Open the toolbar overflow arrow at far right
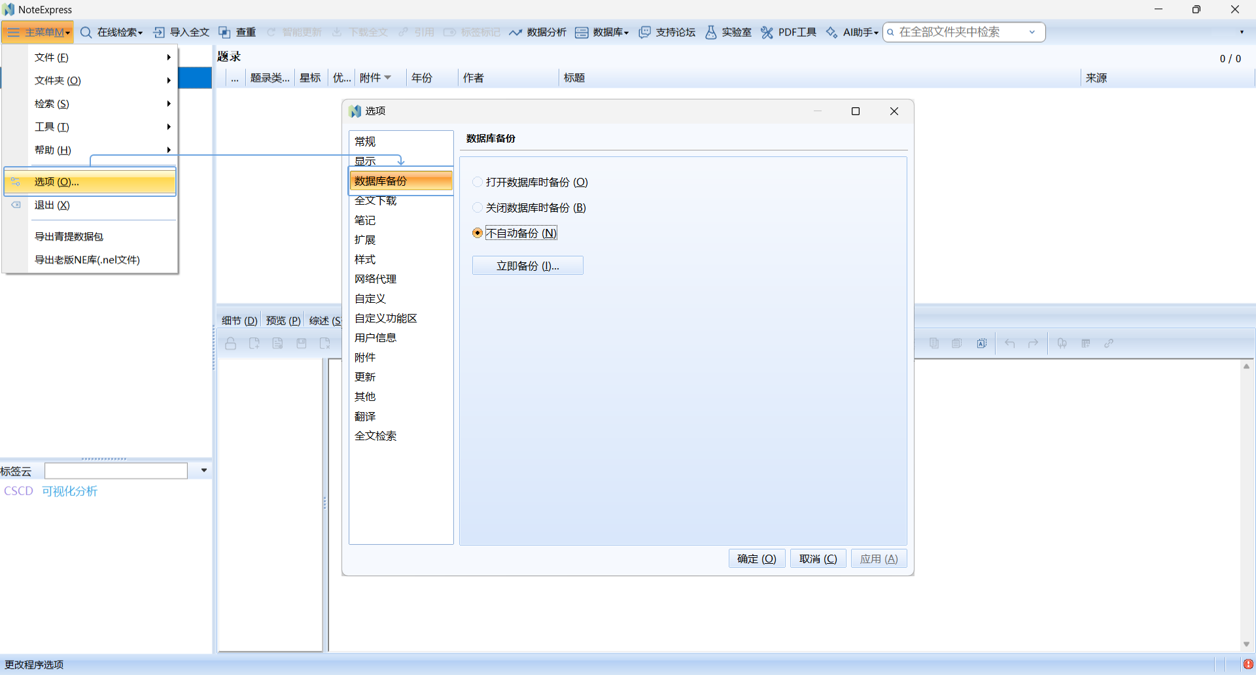This screenshot has height=675, width=1256. click(1242, 32)
